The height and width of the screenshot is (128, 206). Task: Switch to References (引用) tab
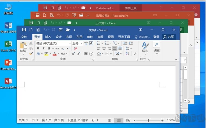80,37
